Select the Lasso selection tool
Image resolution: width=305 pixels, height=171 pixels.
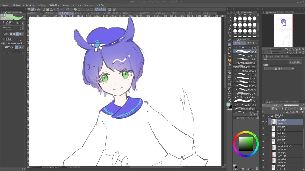click(x=229, y=32)
